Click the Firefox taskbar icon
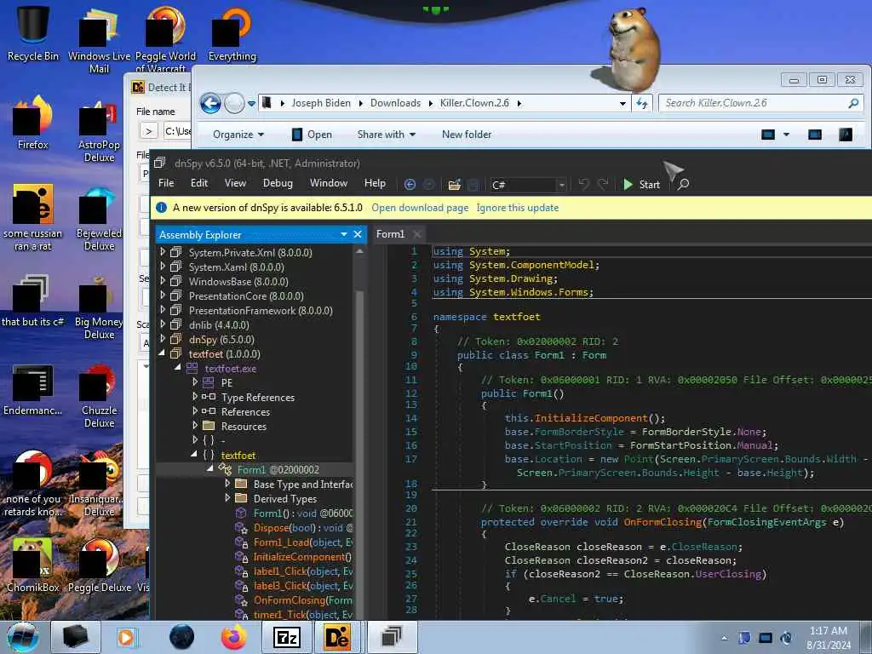 (x=234, y=637)
